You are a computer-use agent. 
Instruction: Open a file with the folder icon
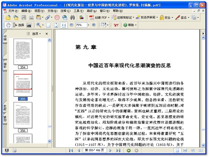pos(8,17)
